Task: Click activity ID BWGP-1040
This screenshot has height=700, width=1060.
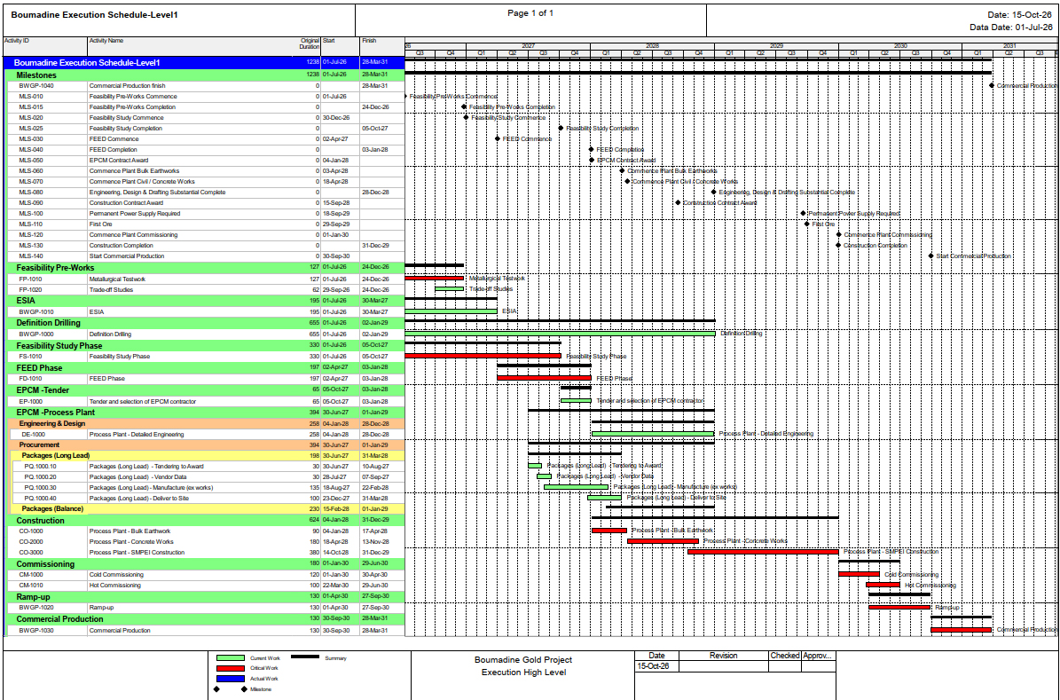Action: 36,86
